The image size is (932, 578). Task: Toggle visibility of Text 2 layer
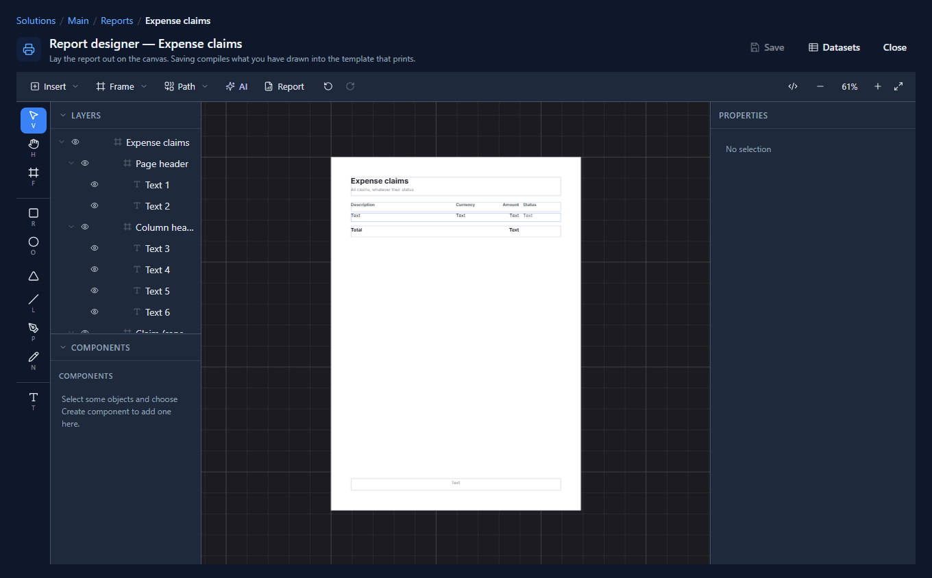(x=95, y=206)
